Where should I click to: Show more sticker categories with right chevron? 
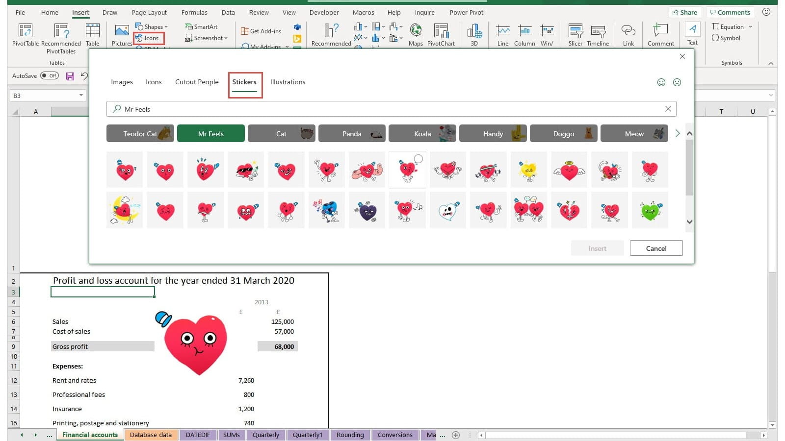[x=678, y=133]
